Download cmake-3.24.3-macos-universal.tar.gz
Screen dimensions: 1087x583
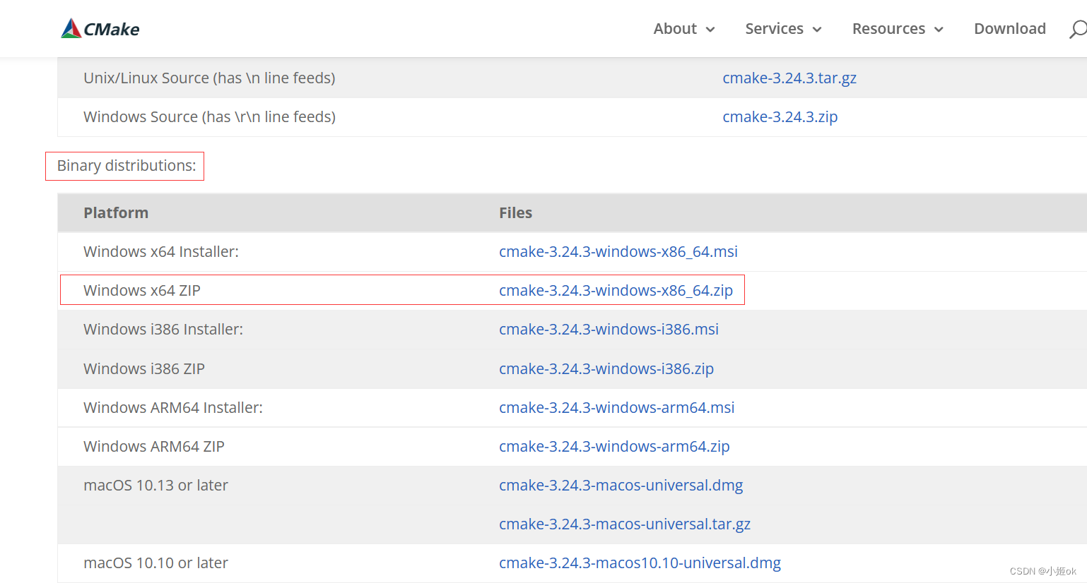pos(625,524)
